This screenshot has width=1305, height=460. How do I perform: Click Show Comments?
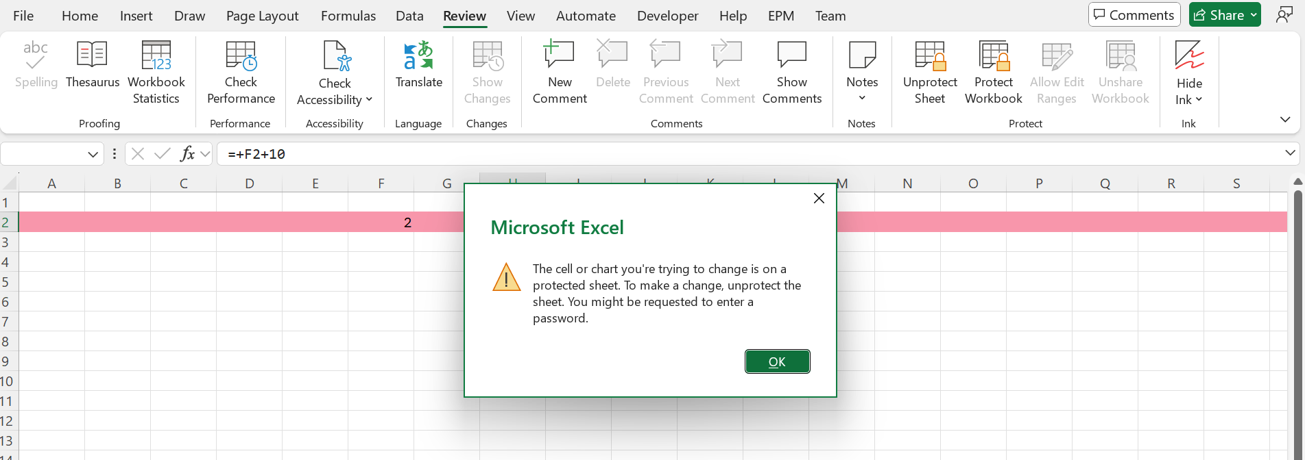(792, 73)
